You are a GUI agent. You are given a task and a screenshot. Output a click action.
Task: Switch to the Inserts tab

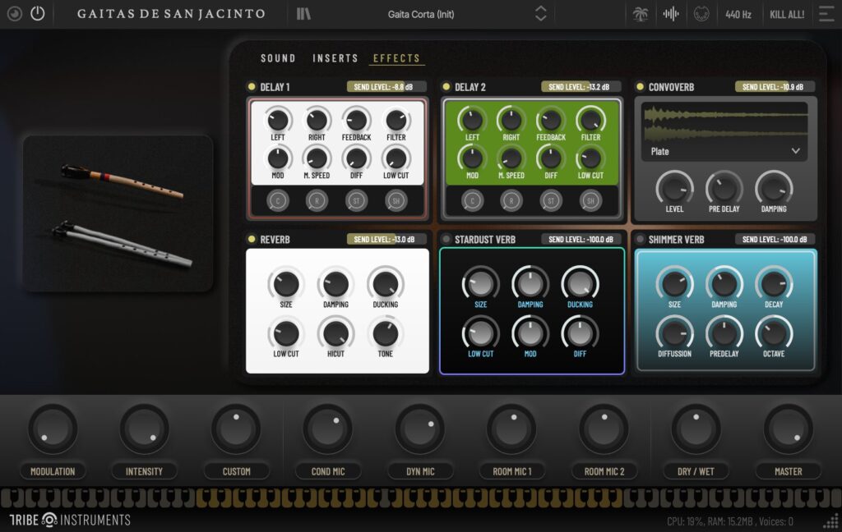coord(335,58)
